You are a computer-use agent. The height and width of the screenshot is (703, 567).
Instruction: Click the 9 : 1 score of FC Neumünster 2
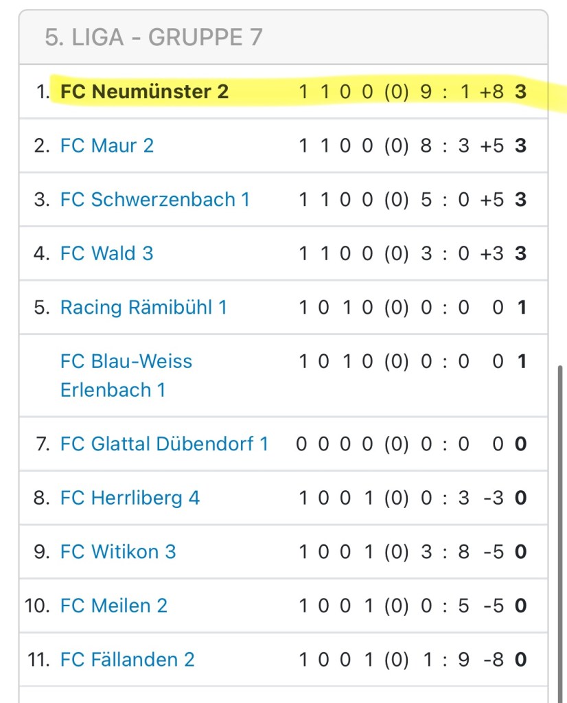pyautogui.click(x=445, y=91)
